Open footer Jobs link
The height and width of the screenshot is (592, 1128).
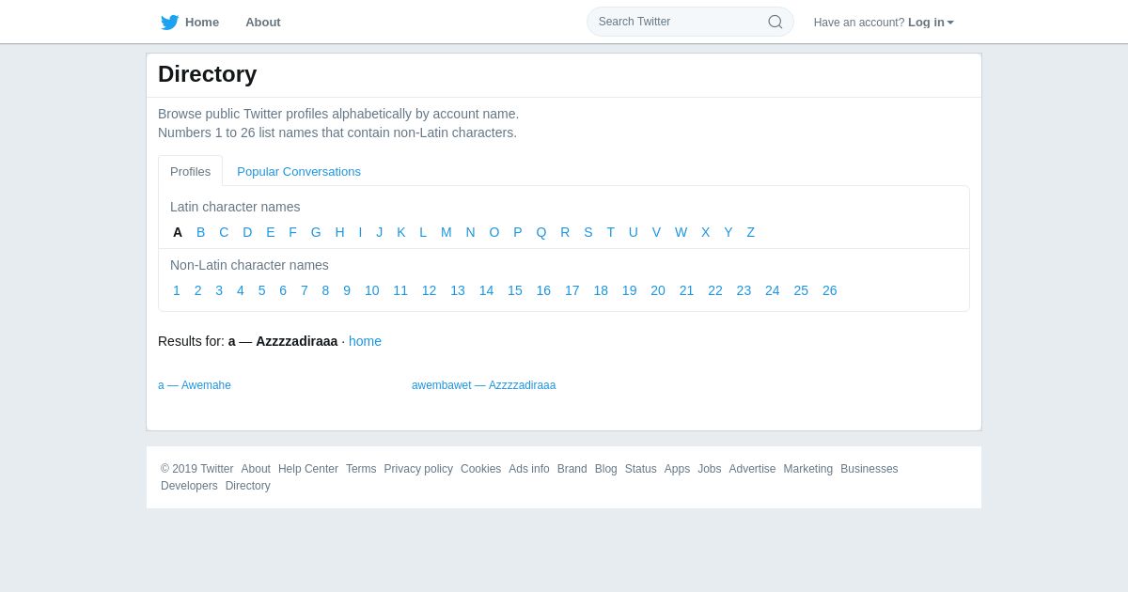pyautogui.click(x=710, y=469)
